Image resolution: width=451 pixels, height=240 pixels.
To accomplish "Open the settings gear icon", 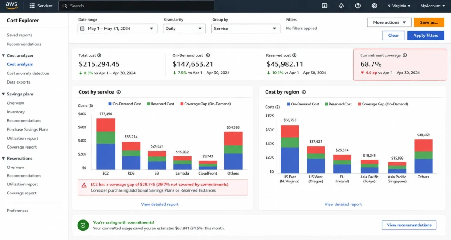I will (x=374, y=6).
